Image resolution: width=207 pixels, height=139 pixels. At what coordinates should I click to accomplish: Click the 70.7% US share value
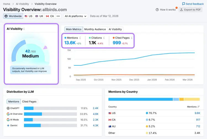pyautogui.click(x=153, y=113)
